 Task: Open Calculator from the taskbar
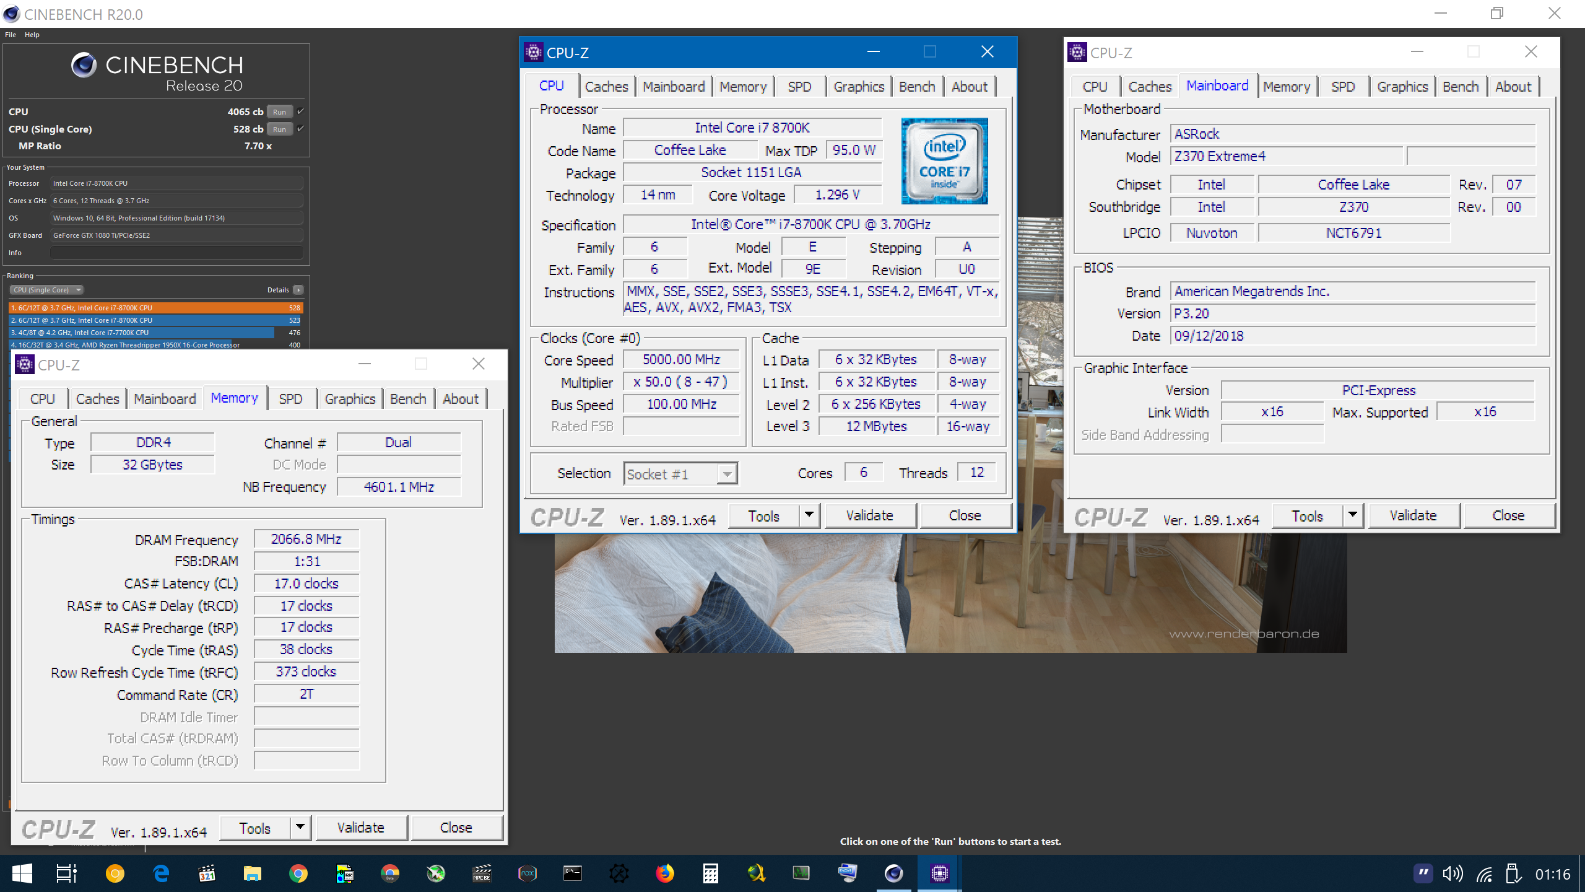click(710, 873)
